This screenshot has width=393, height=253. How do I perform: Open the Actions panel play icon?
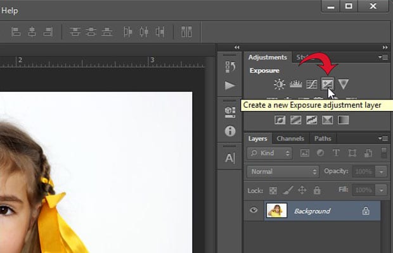point(230,86)
